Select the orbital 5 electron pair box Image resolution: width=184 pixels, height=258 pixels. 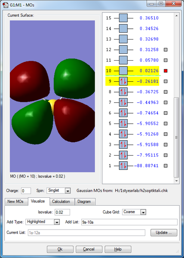(x=123, y=123)
